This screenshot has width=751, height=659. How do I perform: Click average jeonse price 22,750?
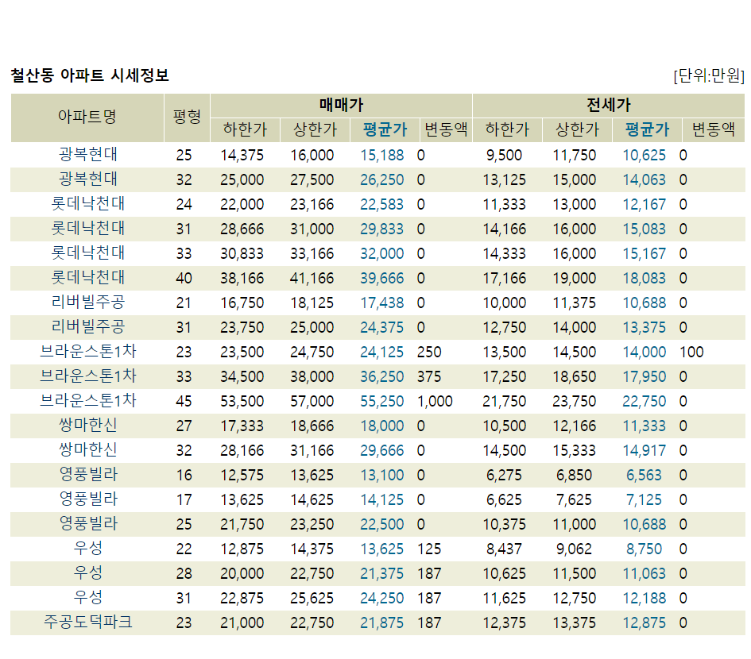644,401
